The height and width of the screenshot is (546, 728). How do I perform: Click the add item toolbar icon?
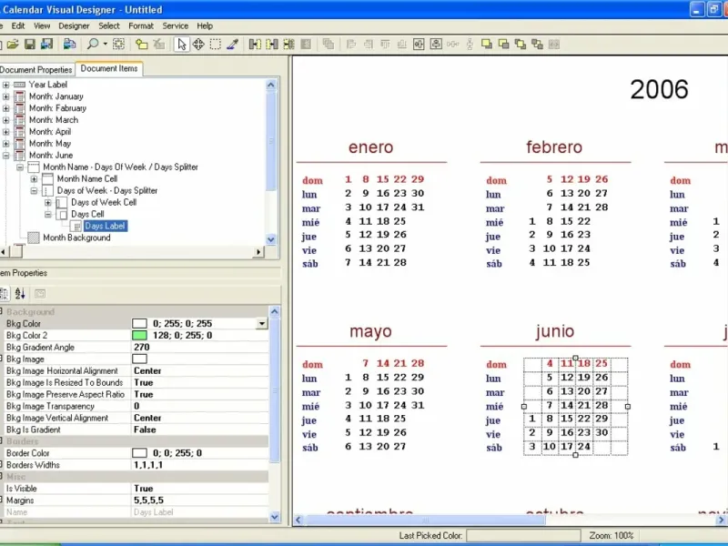tap(142, 44)
